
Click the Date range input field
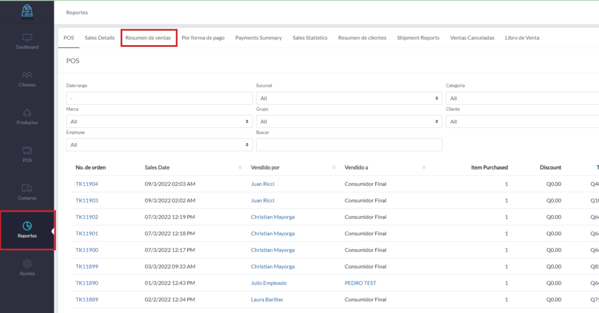point(159,98)
